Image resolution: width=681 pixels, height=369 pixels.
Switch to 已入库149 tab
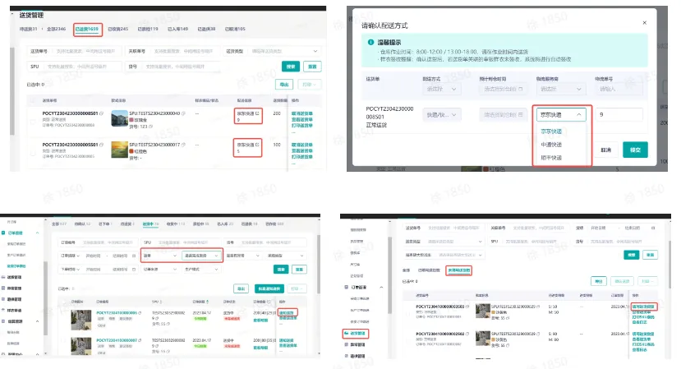pyautogui.click(x=178, y=29)
